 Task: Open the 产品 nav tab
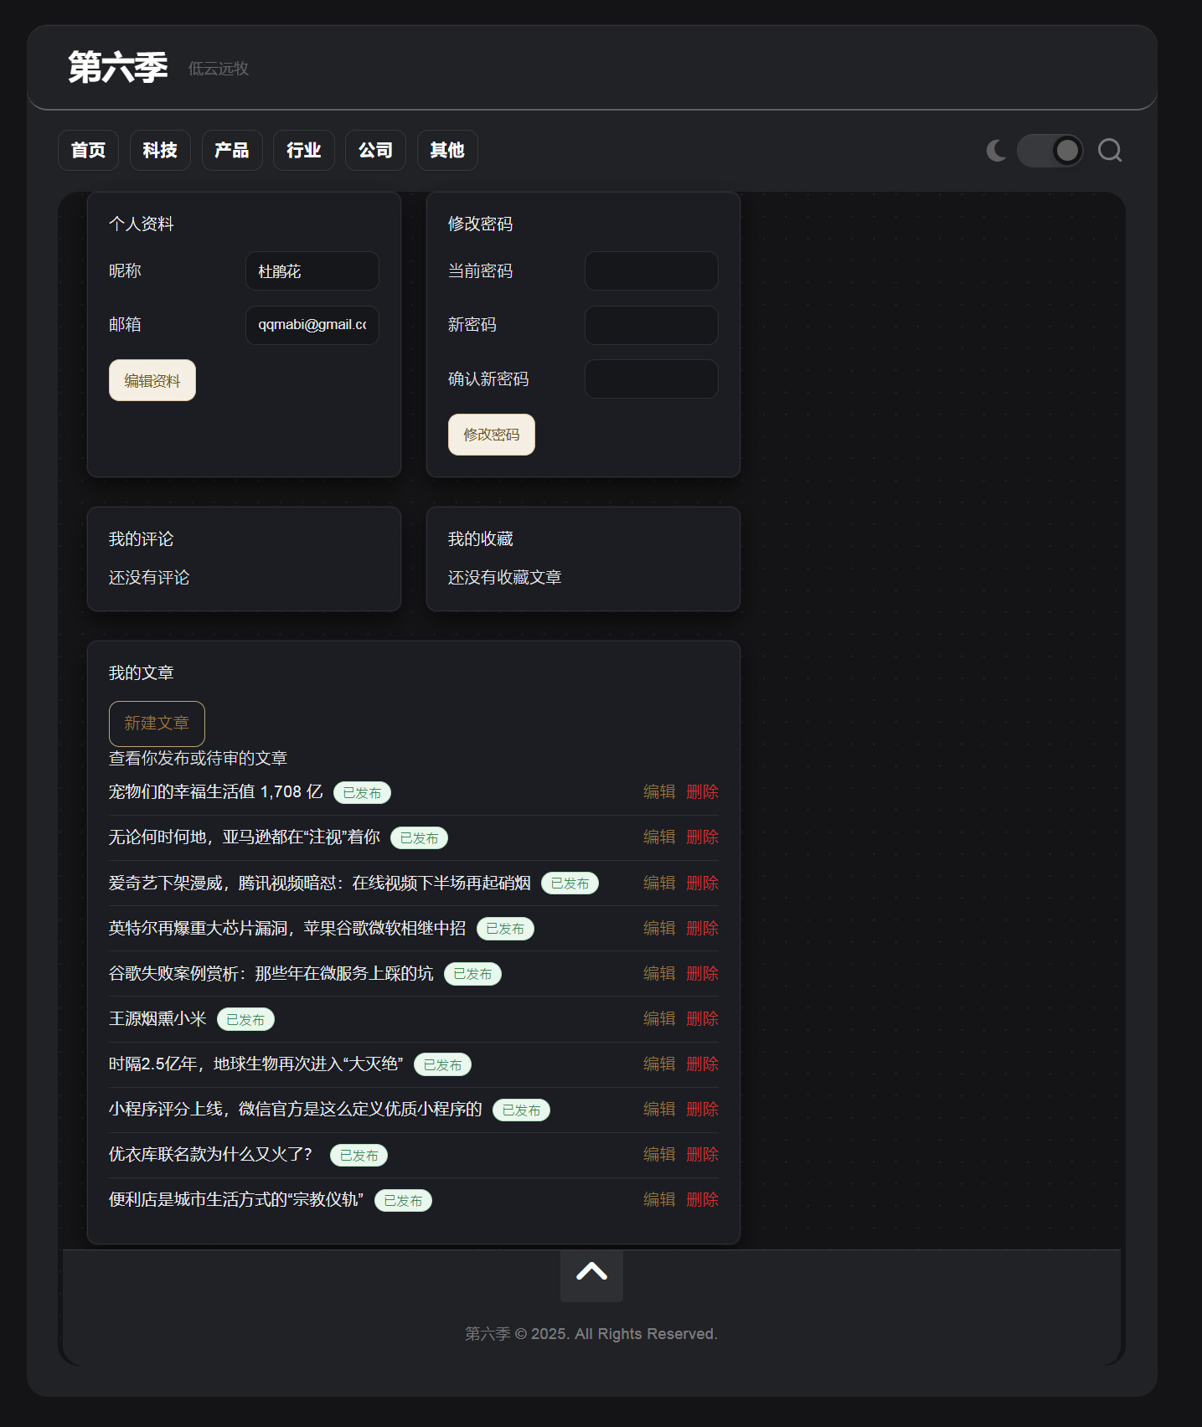coord(232,151)
